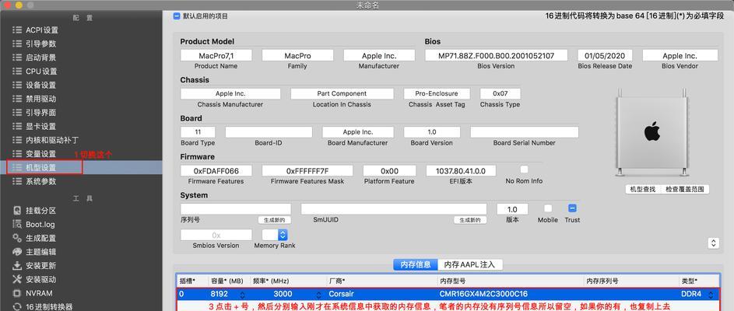The image size is (734, 311).
Task: Adjust capacity stepper beside 8192
Action: (242, 295)
